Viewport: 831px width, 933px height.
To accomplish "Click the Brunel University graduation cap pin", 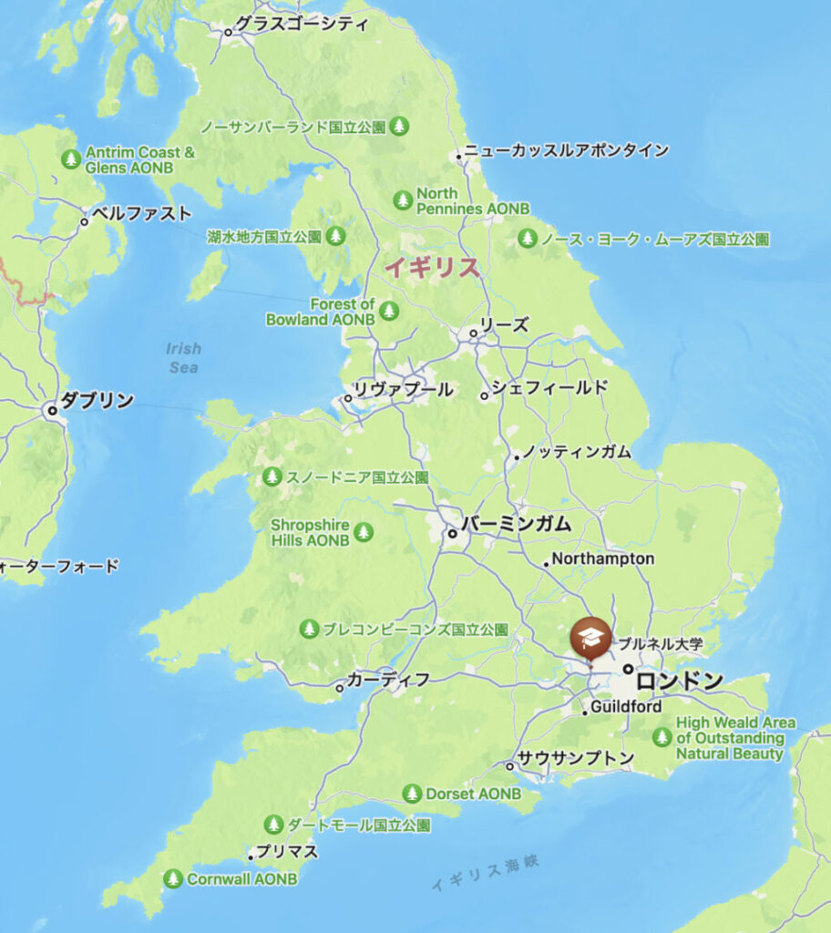I will pos(590,638).
